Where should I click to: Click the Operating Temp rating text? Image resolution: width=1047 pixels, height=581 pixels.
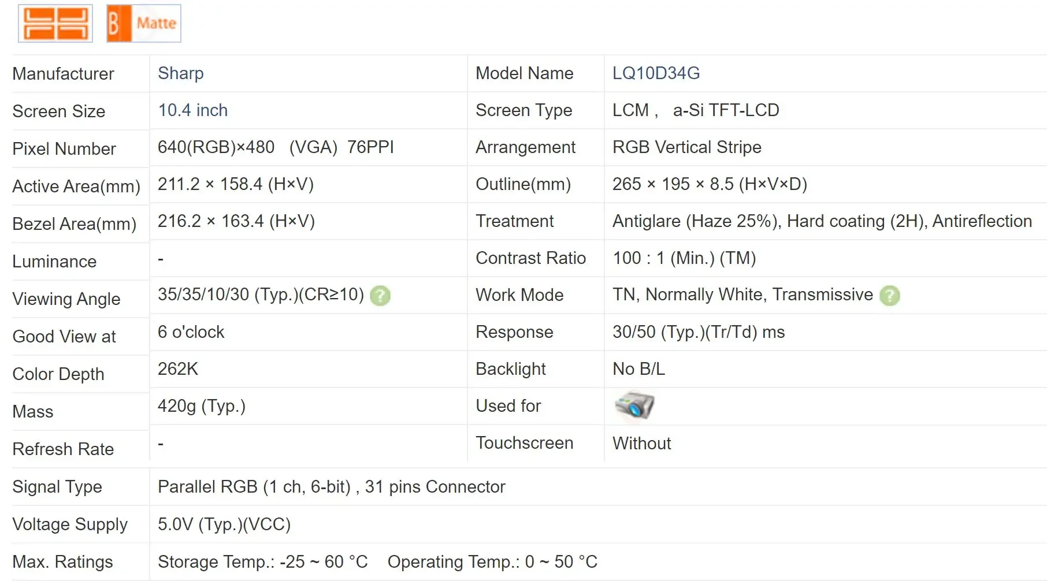tap(492, 561)
